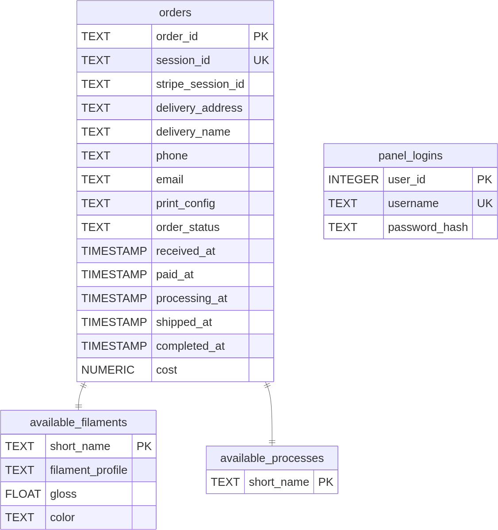Select the TIMESTAMP type beside received_at
The width and height of the screenshot is (498, 530).
click(x=114, y=251)
